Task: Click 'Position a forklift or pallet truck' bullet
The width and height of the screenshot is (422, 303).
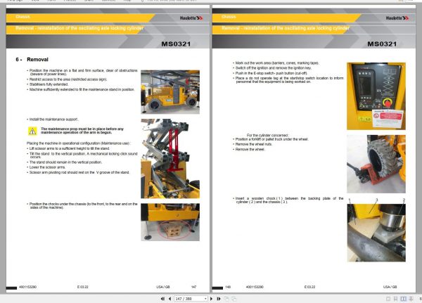Action: pyautogui.click(x=271, y=139)
